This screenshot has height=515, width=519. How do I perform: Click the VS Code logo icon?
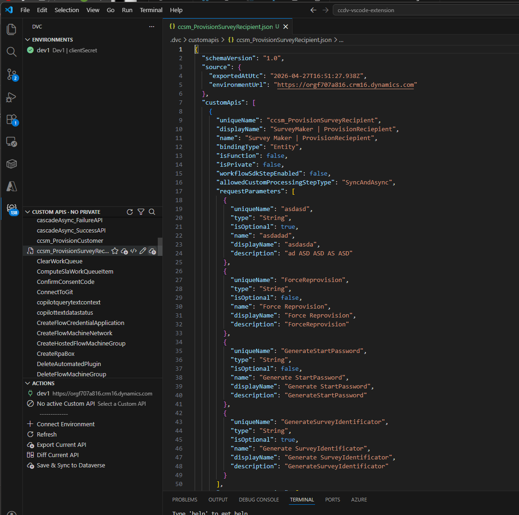(x=9, y=10)
